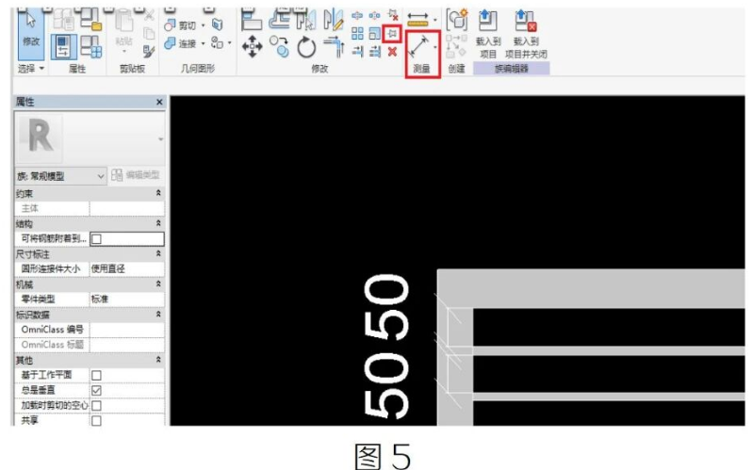Toggle the Properties palette ribbon icon
Viewport: 753px width, 470px height.
click(63, 46)
